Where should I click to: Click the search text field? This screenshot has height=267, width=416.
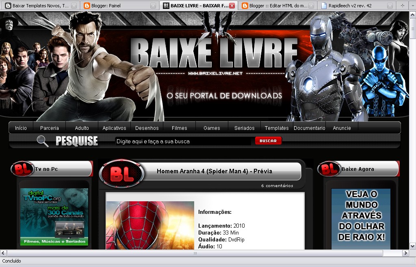(183, 141)
